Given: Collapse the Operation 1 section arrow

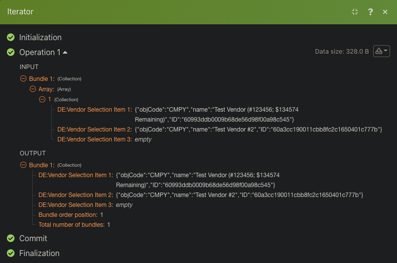Looking at the screenshot, I should [65, 52].
